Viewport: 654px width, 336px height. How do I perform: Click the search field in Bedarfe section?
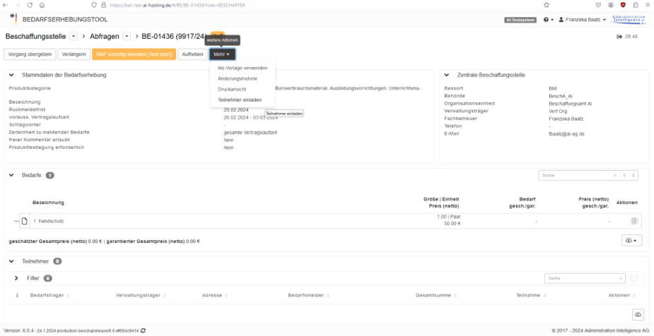click(x=574, y=175)
